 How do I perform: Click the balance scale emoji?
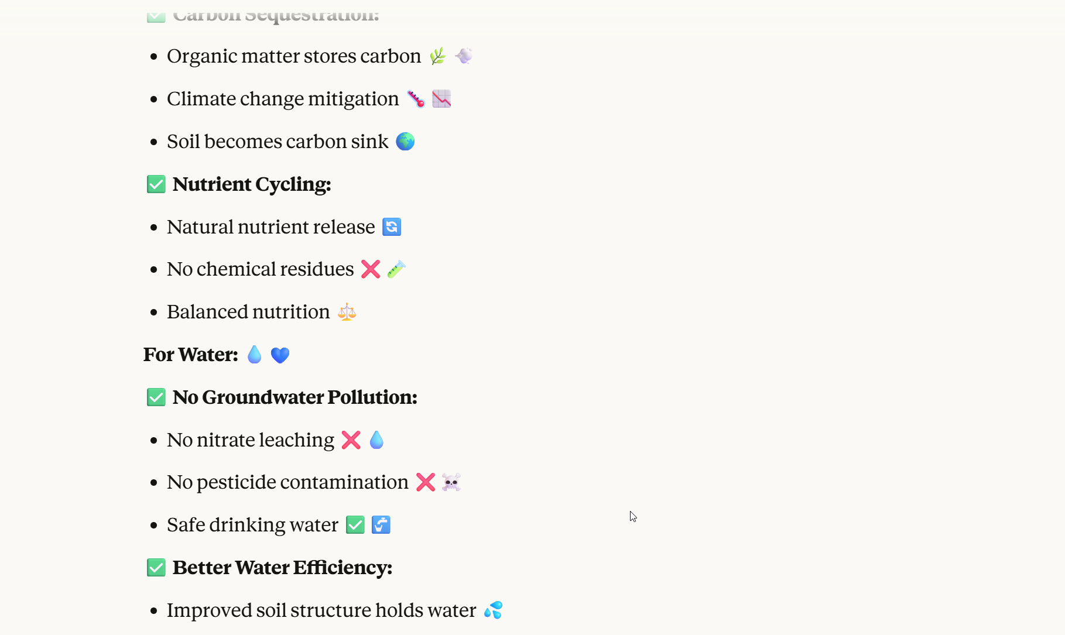pyautogui.click(x=347, y=312)
